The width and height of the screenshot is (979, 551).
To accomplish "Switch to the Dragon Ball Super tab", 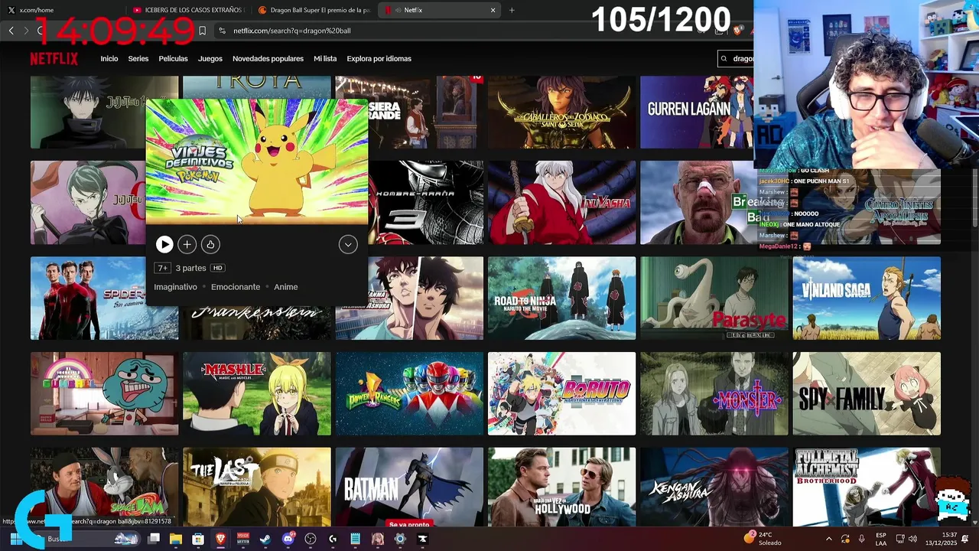I will 314,10.
